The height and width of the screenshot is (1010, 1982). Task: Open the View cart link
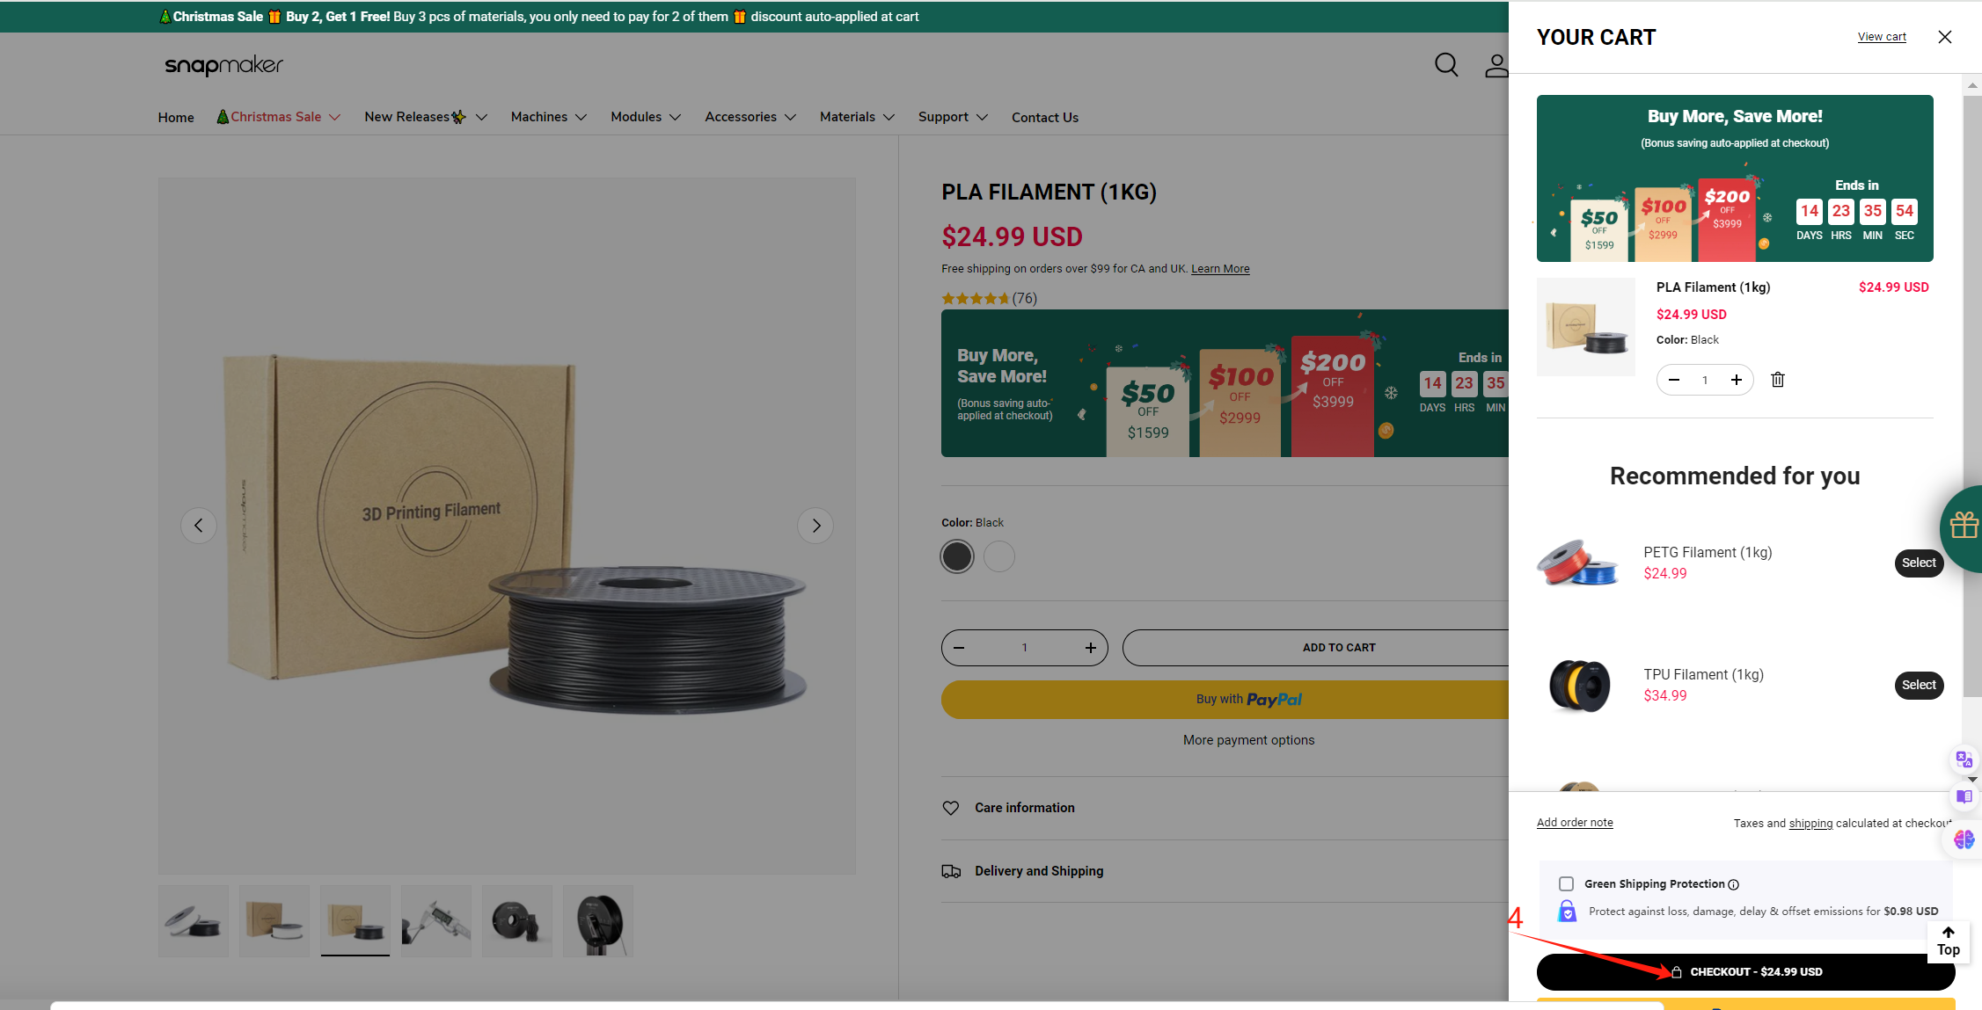point(1882,36)
